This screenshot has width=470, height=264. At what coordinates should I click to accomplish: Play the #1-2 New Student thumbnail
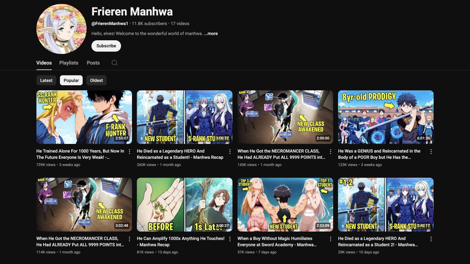pyautogui.click(x=386, y=205)
